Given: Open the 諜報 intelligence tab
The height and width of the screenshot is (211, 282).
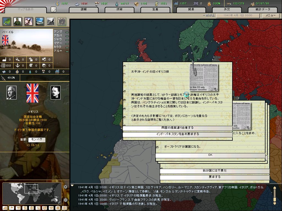Looking at the screenshot, I should 84,9.
